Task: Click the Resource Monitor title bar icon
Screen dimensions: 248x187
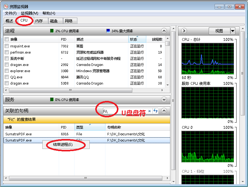Action: click(x=6, y=7)
